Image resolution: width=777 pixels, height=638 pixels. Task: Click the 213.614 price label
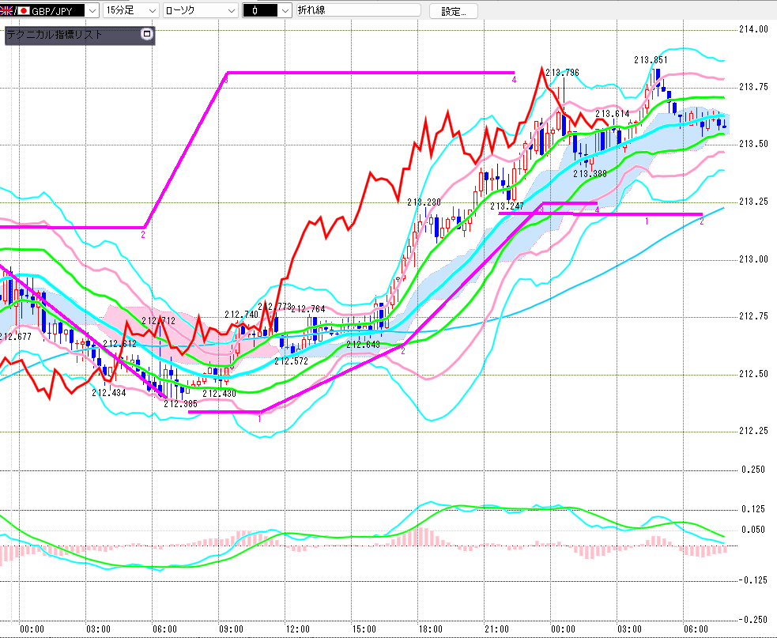[x=612, y=114]
